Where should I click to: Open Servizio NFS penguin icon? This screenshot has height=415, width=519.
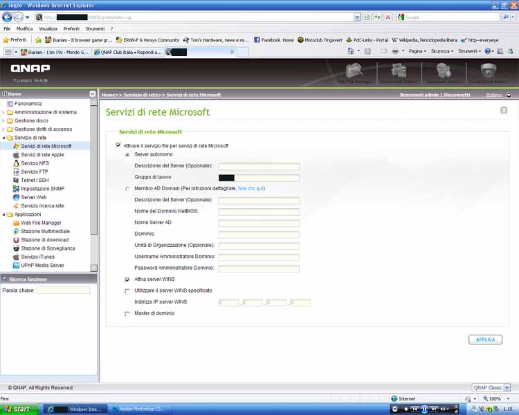click(x=16, y=163)
